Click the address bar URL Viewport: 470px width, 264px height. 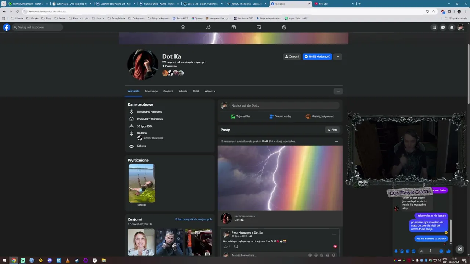[48, 11]
